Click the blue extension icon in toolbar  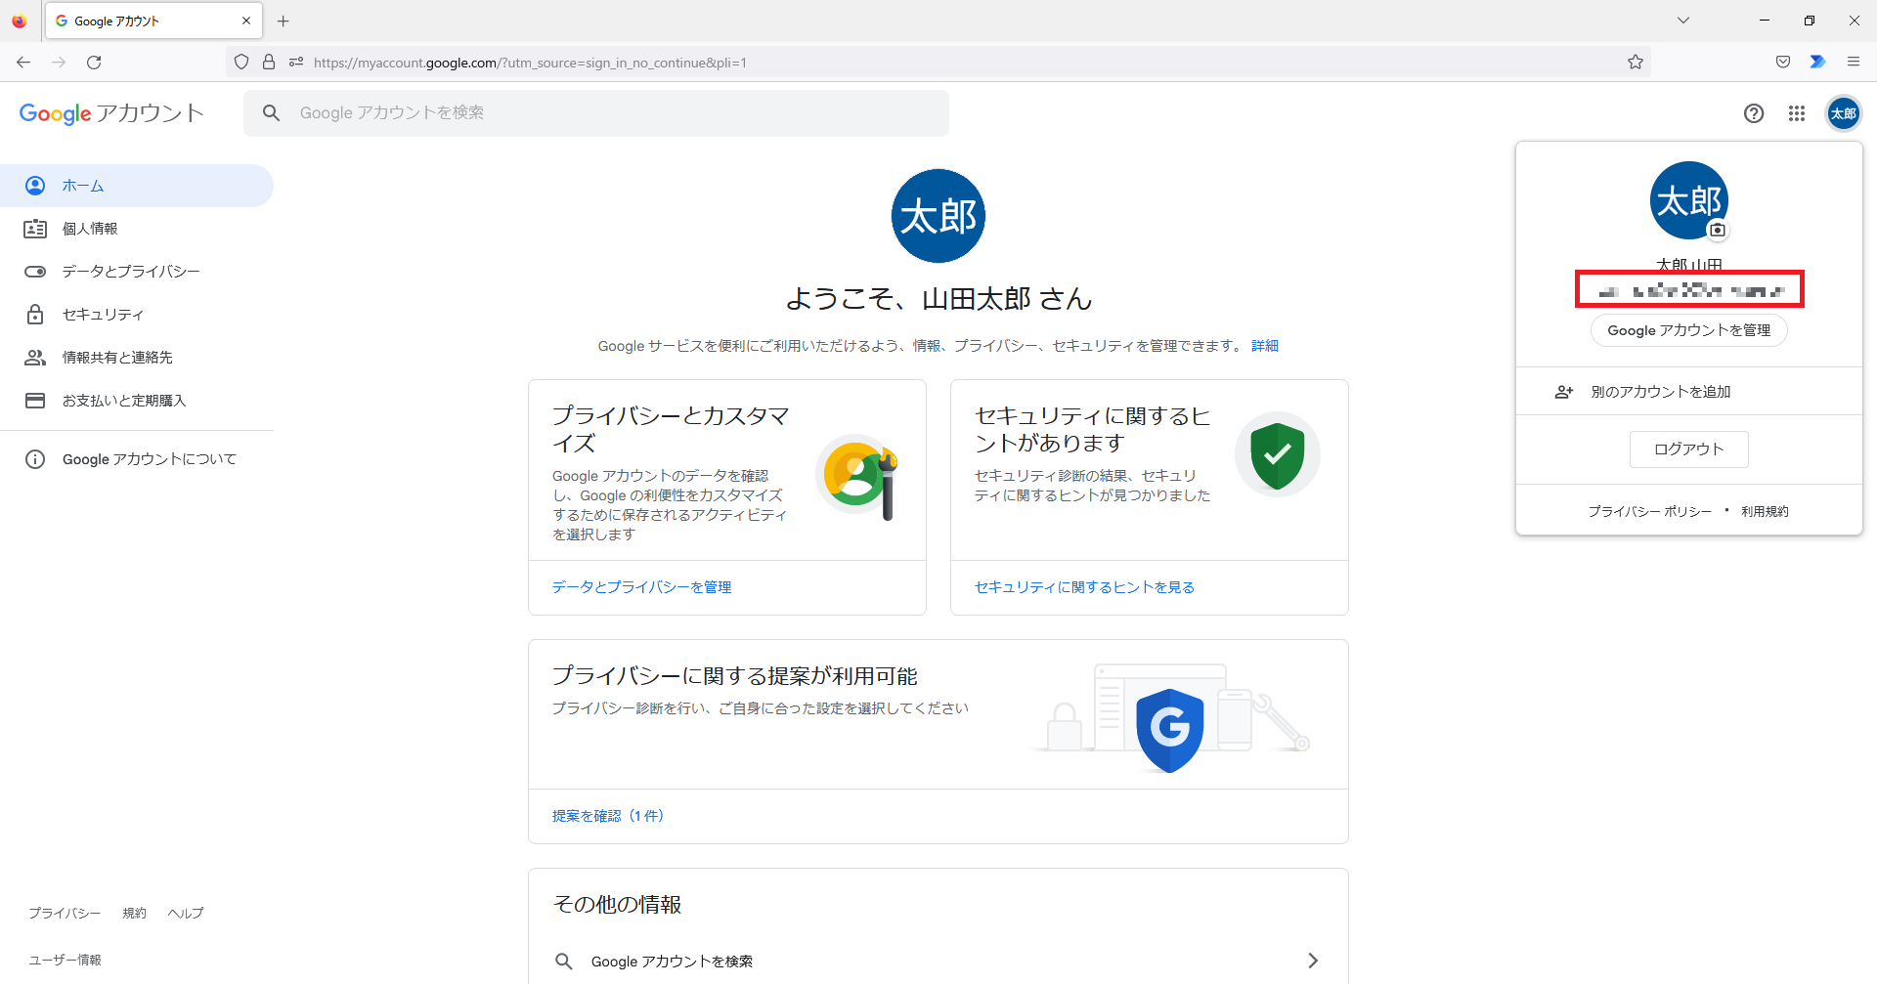1817,62
